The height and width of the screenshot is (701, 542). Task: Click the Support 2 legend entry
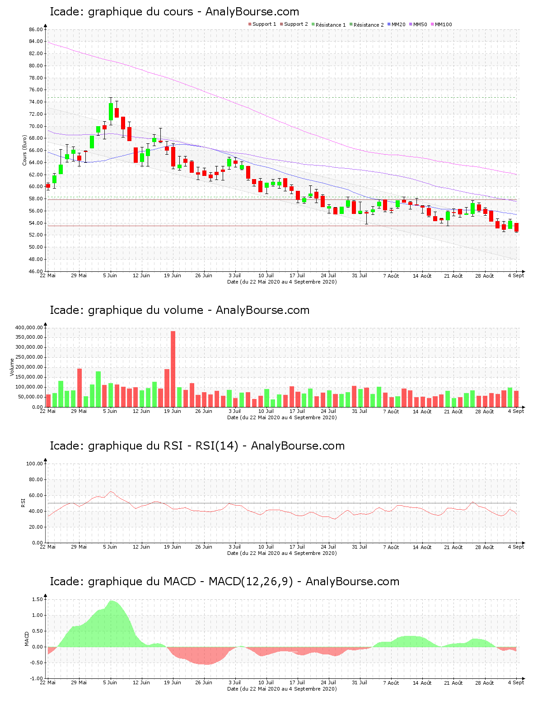(294, 24)
